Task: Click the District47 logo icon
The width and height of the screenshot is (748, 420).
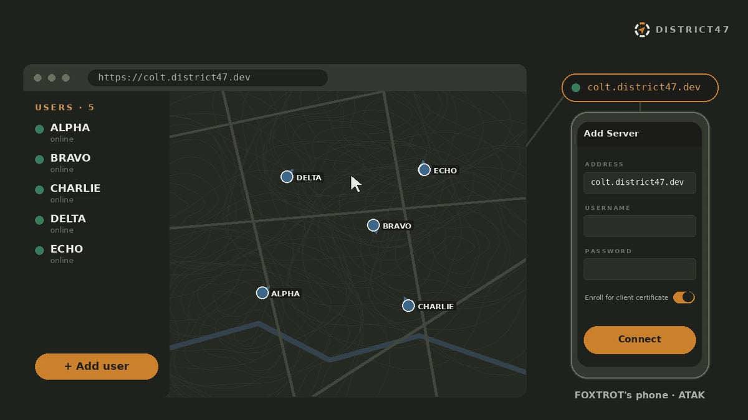Action: [x=642, y=29]
